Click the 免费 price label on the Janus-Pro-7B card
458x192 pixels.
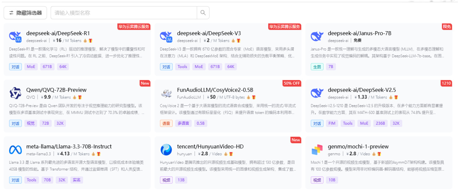point(357,41)
